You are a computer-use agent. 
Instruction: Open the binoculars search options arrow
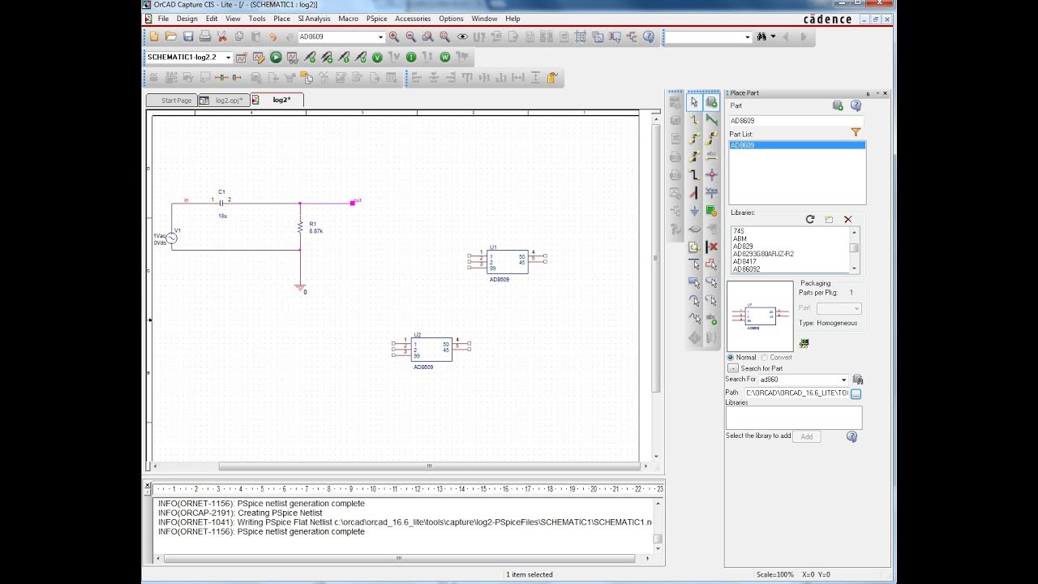[773, 36]
